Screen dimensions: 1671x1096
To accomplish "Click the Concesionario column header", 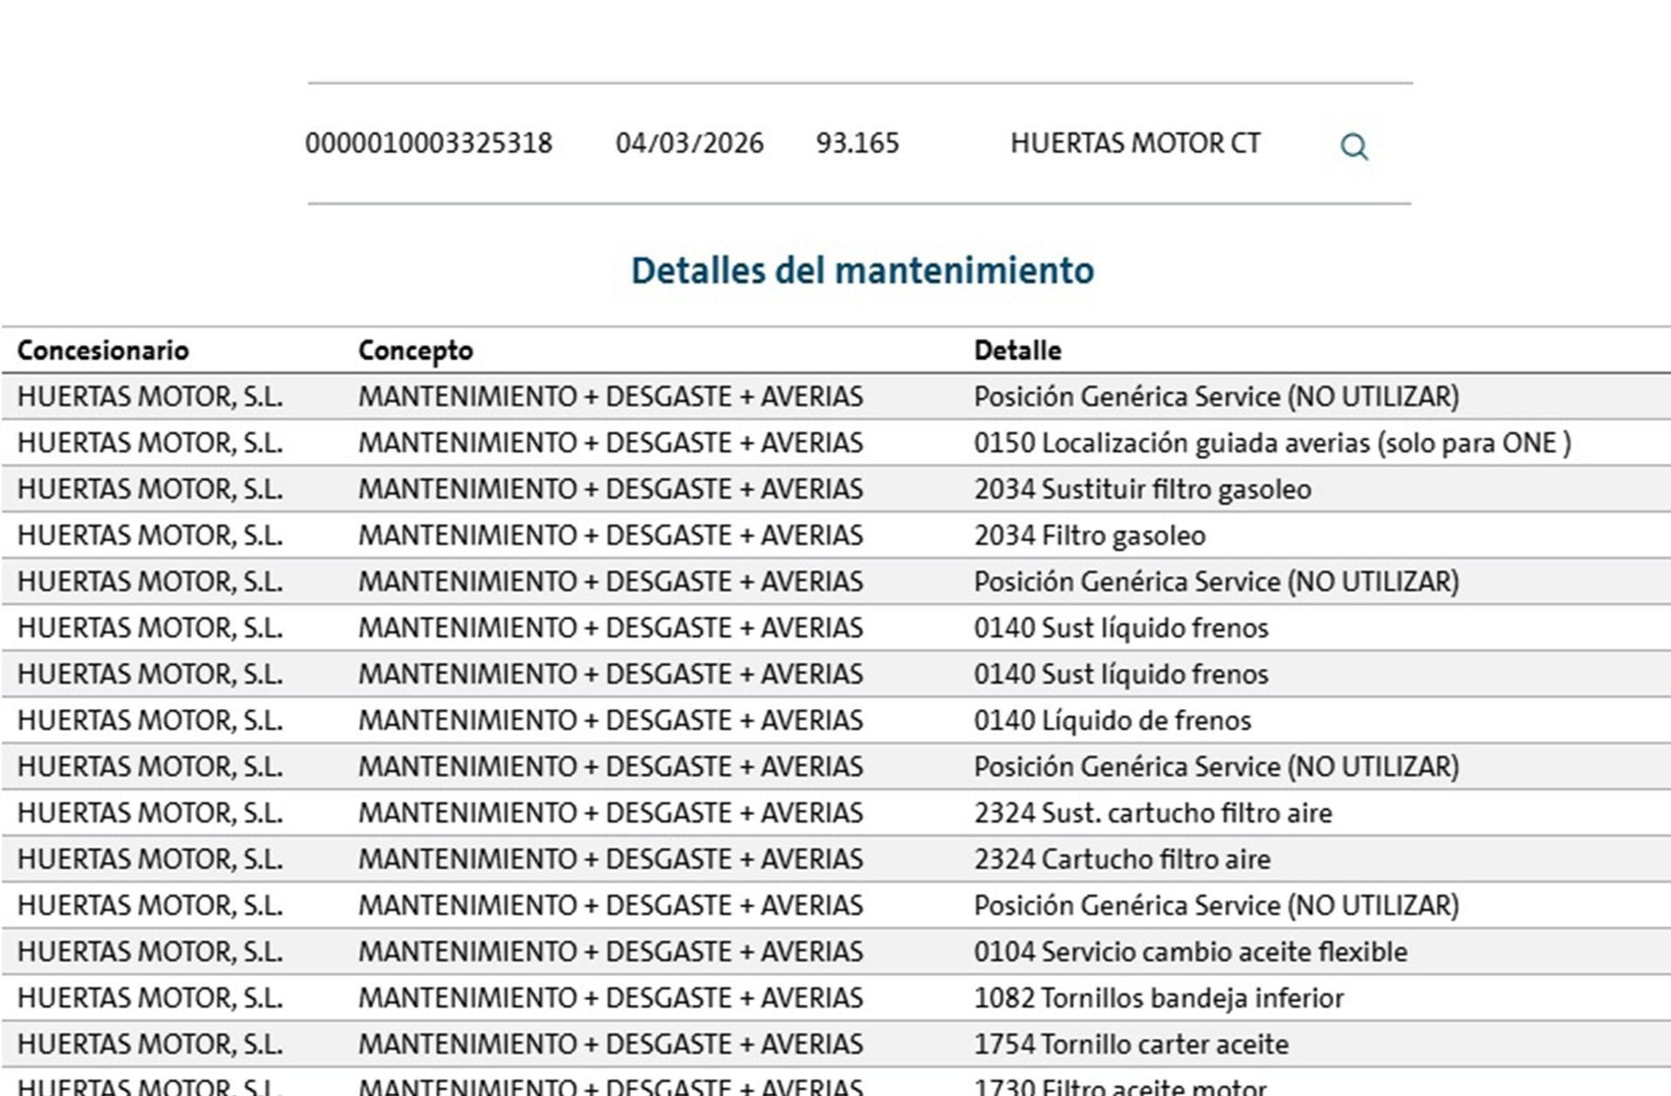I will (x=103, y=351).
